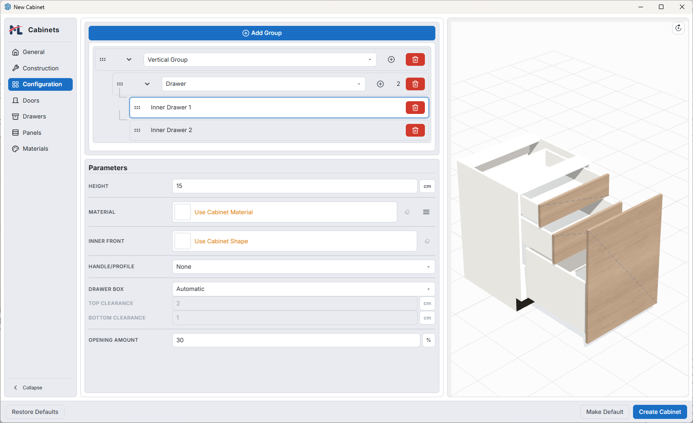Open the Drawer Box Automatic dropdown
The width and height of the screenshot is (693, 423).
(304, 289)
